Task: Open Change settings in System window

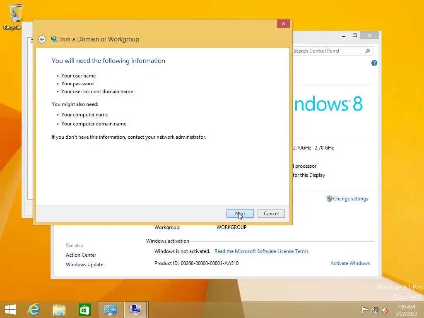Action: [x=350, y=199]
